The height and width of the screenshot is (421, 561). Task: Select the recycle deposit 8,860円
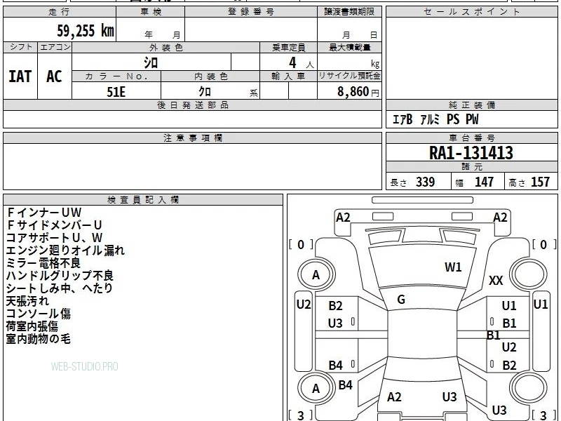(x=358, y=92)
